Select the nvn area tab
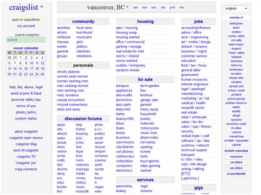Image resolution: width=261 pixels, height=195 pixels. [x=145, y=7]
